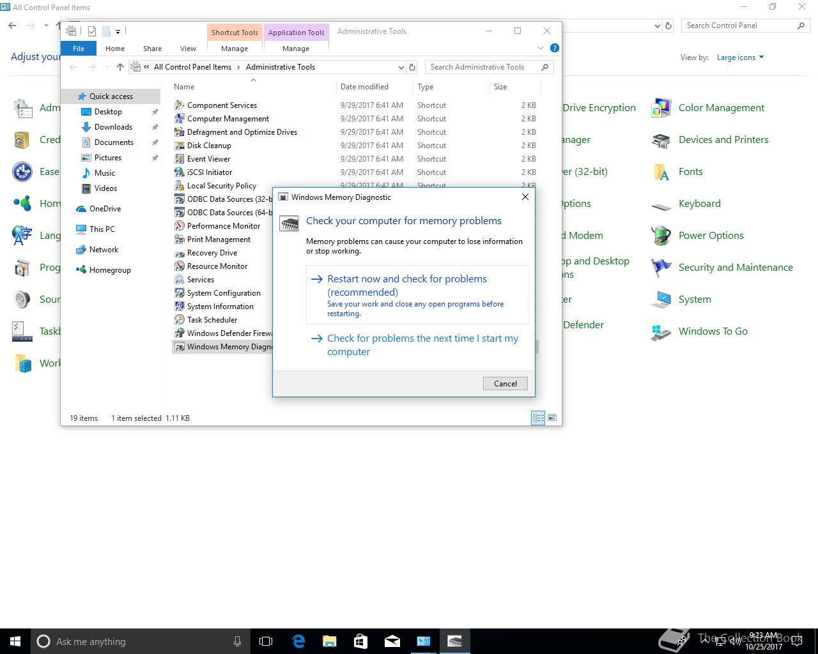Select Manage tab under Application Tools
818x654 pixels.
(x=296, y=49)
